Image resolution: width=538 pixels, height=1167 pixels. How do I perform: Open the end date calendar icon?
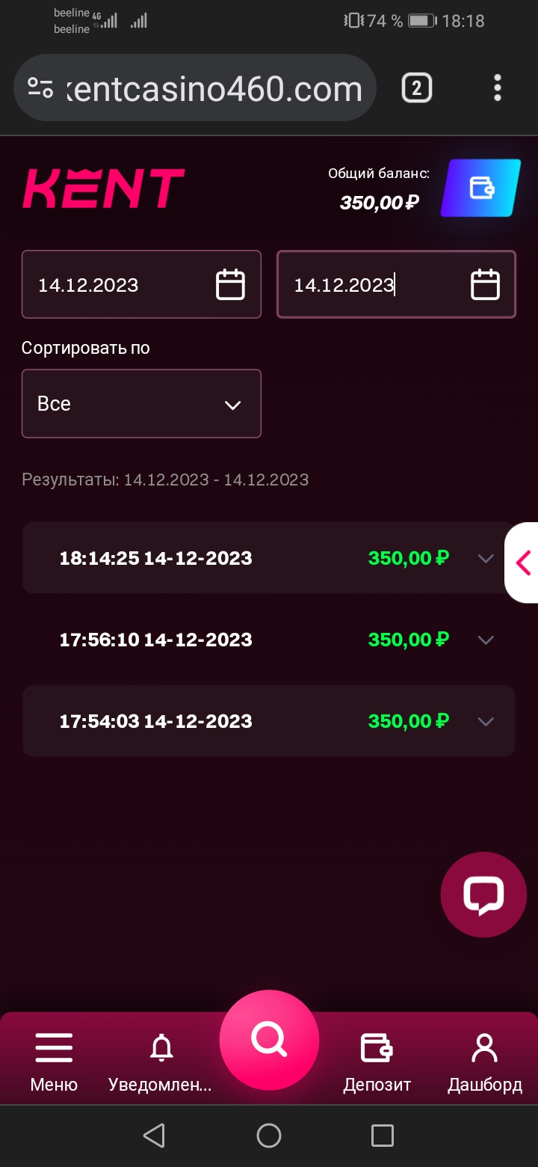[485, 285]
